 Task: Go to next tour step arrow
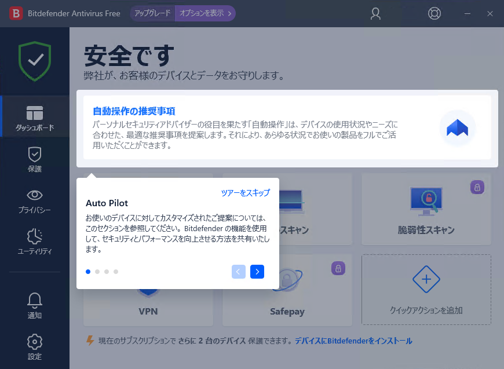(x=257, y=272)
